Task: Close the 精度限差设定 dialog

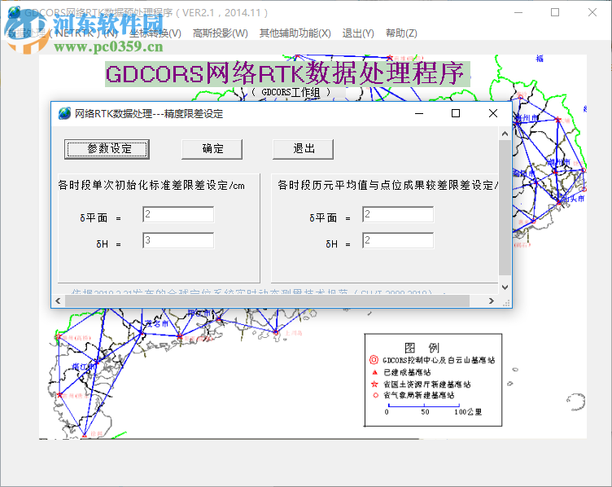Action: pos(493,114)
